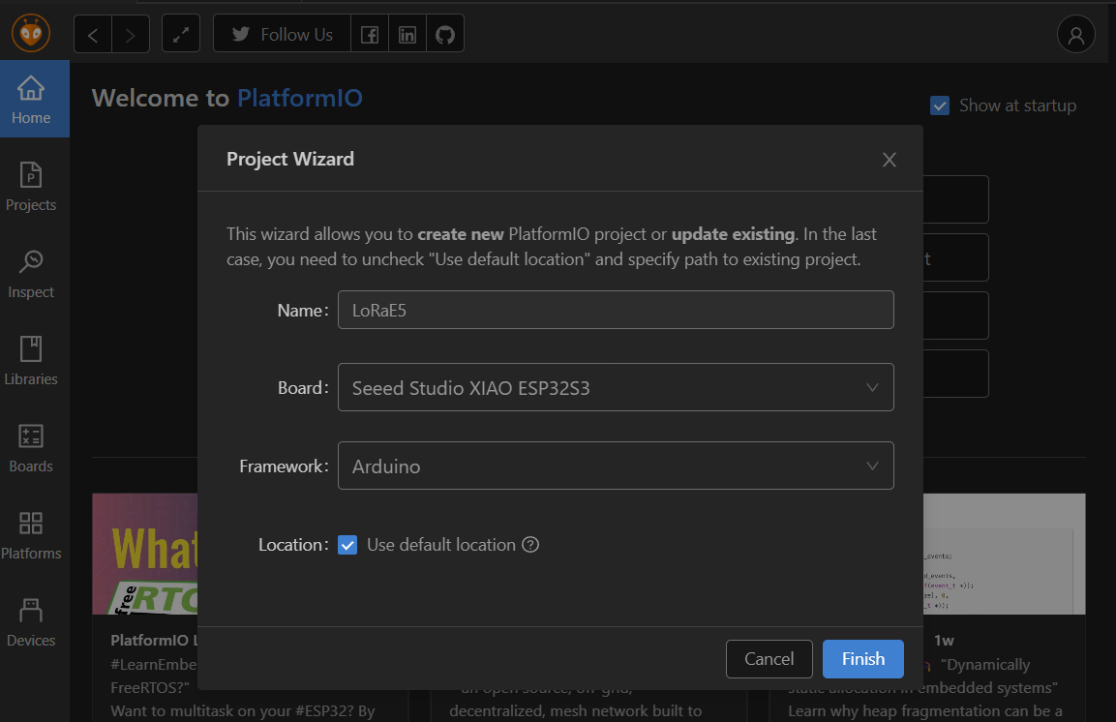Image resolution: width=1116 pixels, height=722 pixels.
Task: Open the LinkedIn icon link
Action: 407,34
